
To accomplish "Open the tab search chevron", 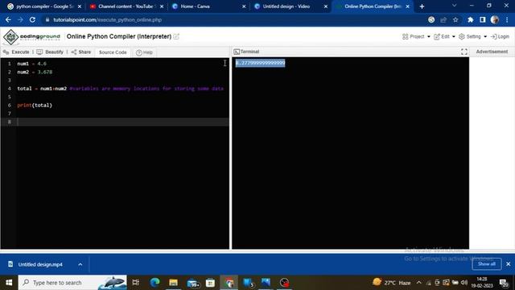I will (x=454, y=6).
